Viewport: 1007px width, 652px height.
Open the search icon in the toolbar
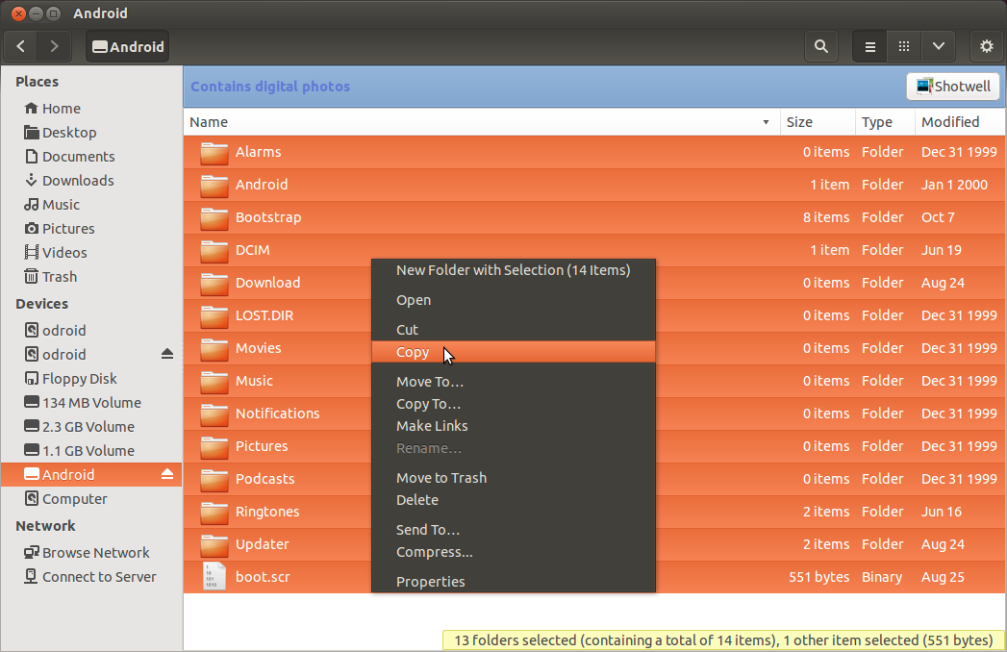820,45
